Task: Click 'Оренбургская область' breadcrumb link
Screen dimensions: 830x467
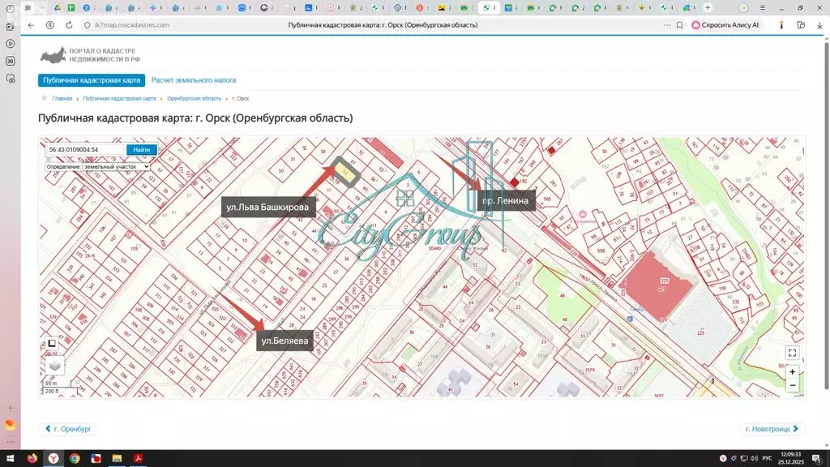Action: (x=194, y=98)
